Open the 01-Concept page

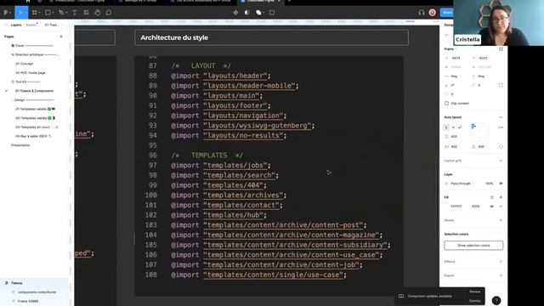[25, 64]
